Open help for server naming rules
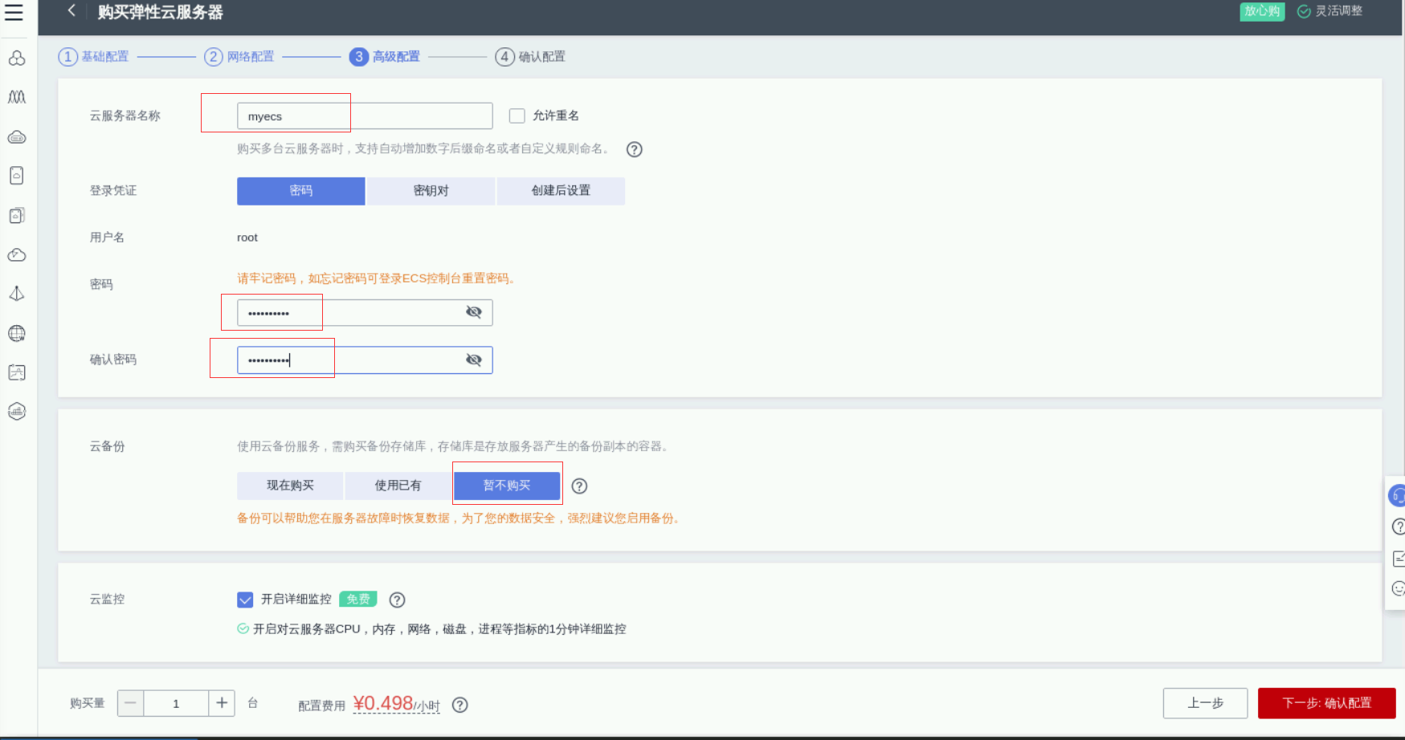The height and width of the screenshot is (740, 1405). point(635,149)
